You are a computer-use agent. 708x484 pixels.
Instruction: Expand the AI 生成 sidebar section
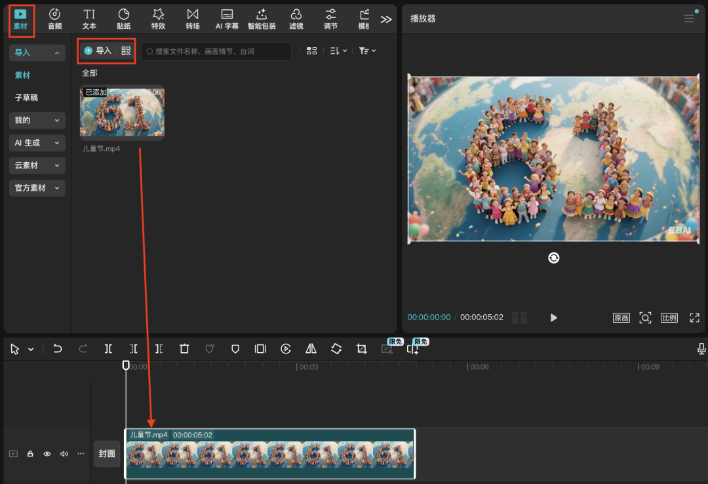click(x=37, y=142)
